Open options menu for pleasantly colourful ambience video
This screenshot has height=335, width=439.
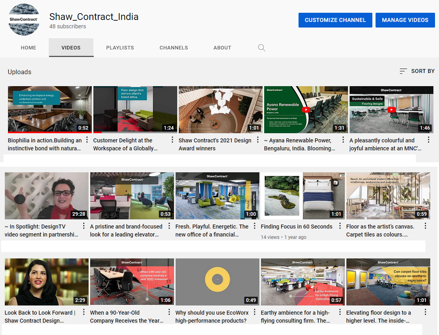(429, 140)
